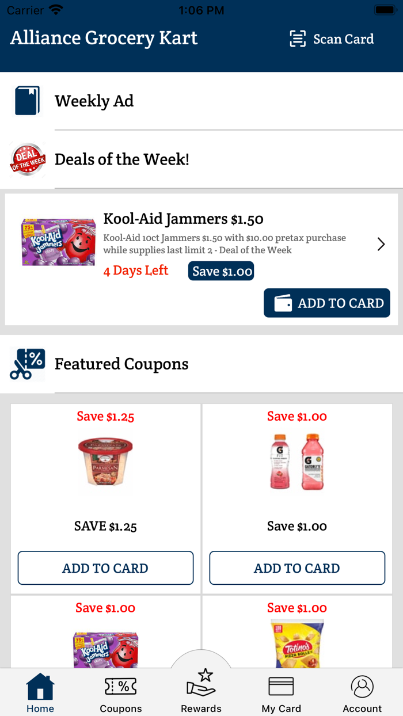Open the Featured Coupons scissors icon
Viewport: 403px width, 716px height.
tap(27, 364)
